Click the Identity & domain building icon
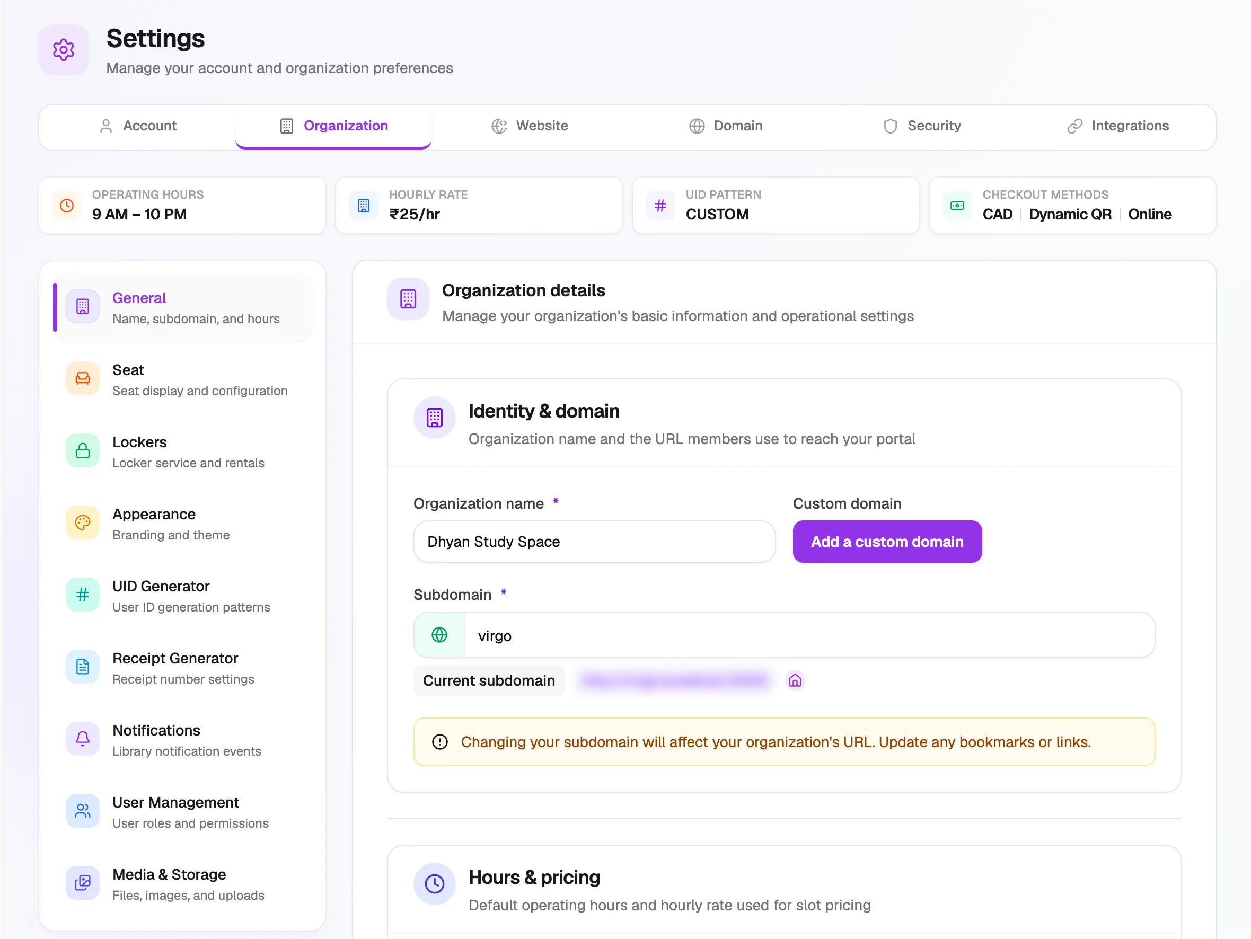 [x=434, y=418]
